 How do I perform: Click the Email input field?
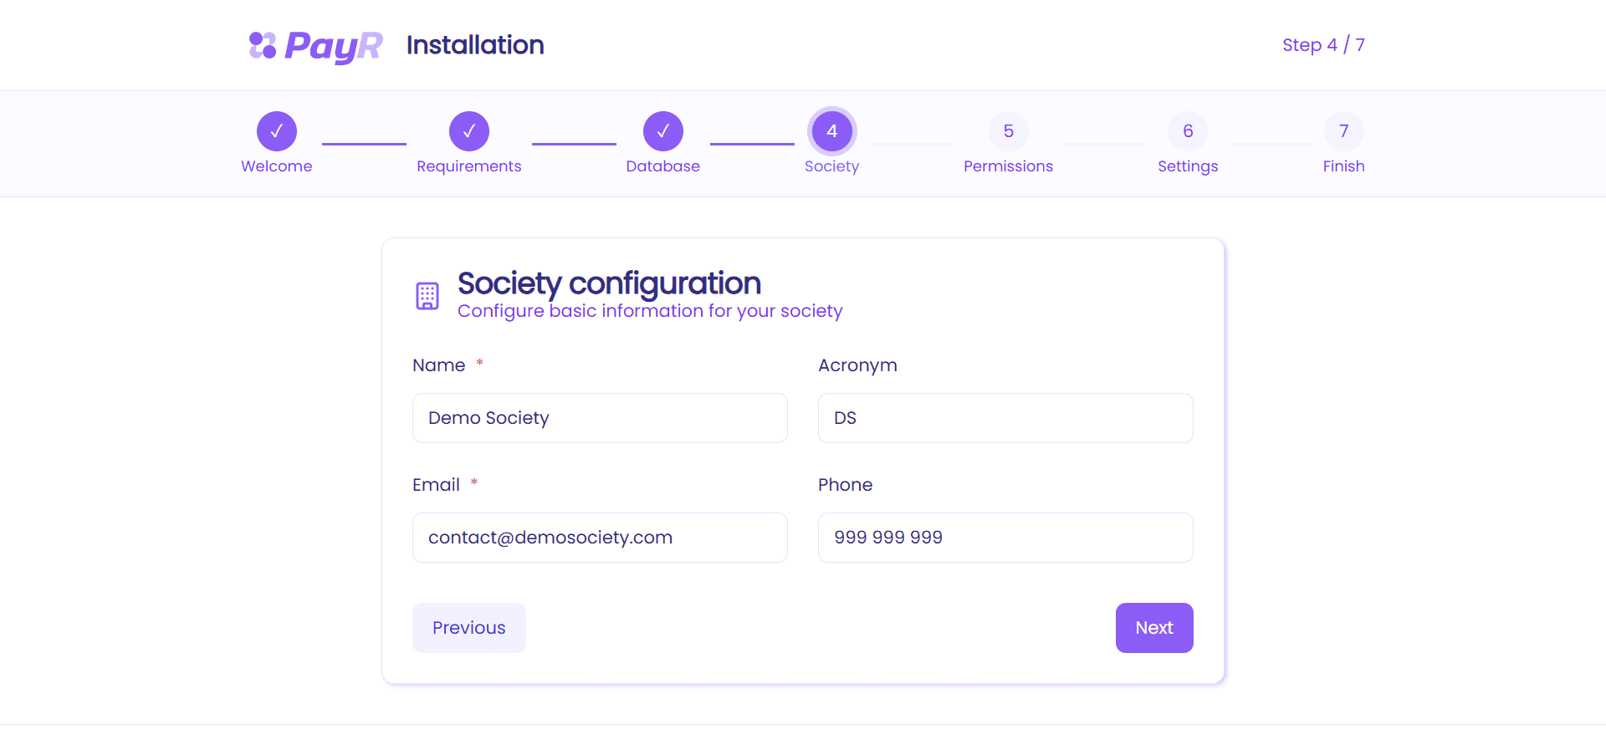(x=600, y=538)
